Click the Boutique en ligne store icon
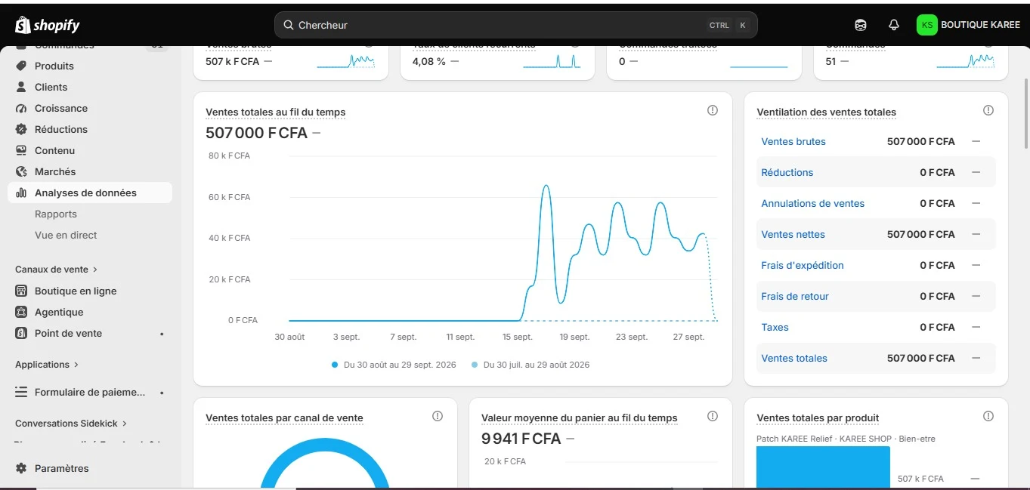 21,291
